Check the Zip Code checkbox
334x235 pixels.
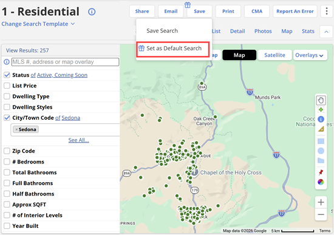[x=7, y=151]
